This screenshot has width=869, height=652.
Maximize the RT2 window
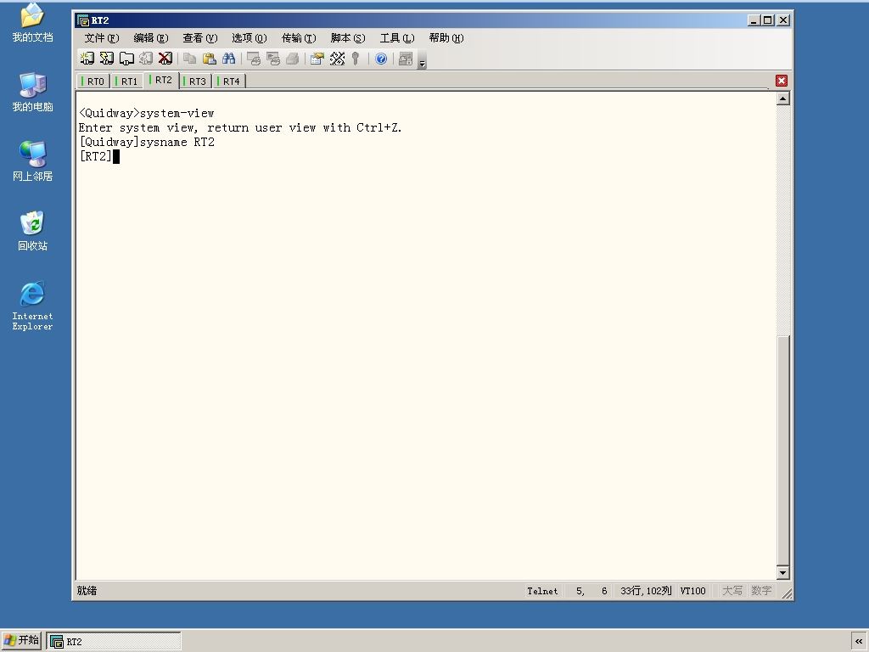pyautogui.click(x=767, y=20)
